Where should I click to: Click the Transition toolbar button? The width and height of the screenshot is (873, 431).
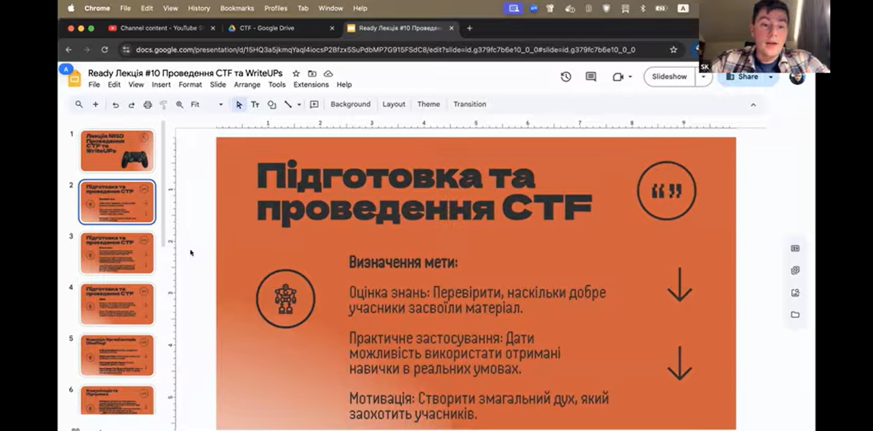click(469, 104)
